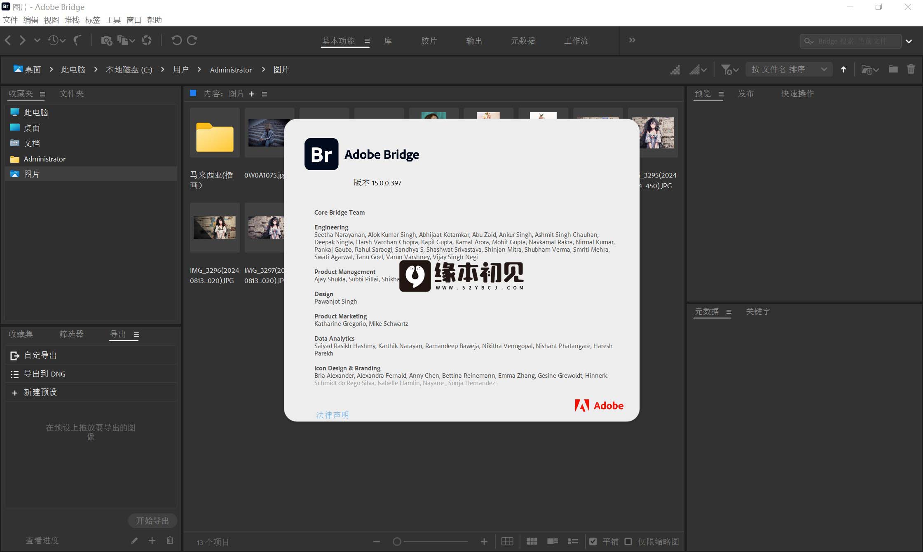Rotate 90° counterclockwise
Image resolution: width=923 pixels, height=552 pixels.
coord(176,40)
